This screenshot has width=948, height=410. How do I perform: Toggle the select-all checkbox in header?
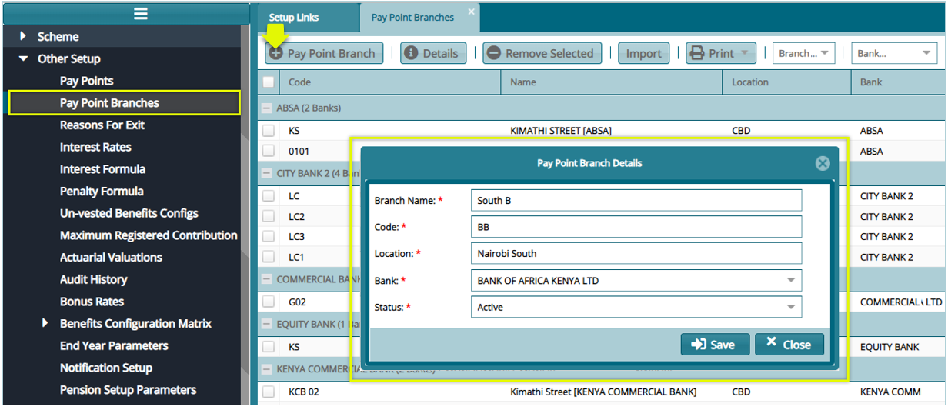(268, 82)
